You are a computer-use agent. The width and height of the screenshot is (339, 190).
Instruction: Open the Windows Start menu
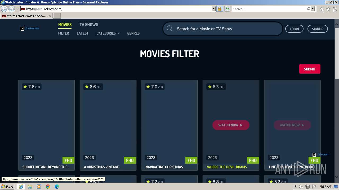point(7,186)
